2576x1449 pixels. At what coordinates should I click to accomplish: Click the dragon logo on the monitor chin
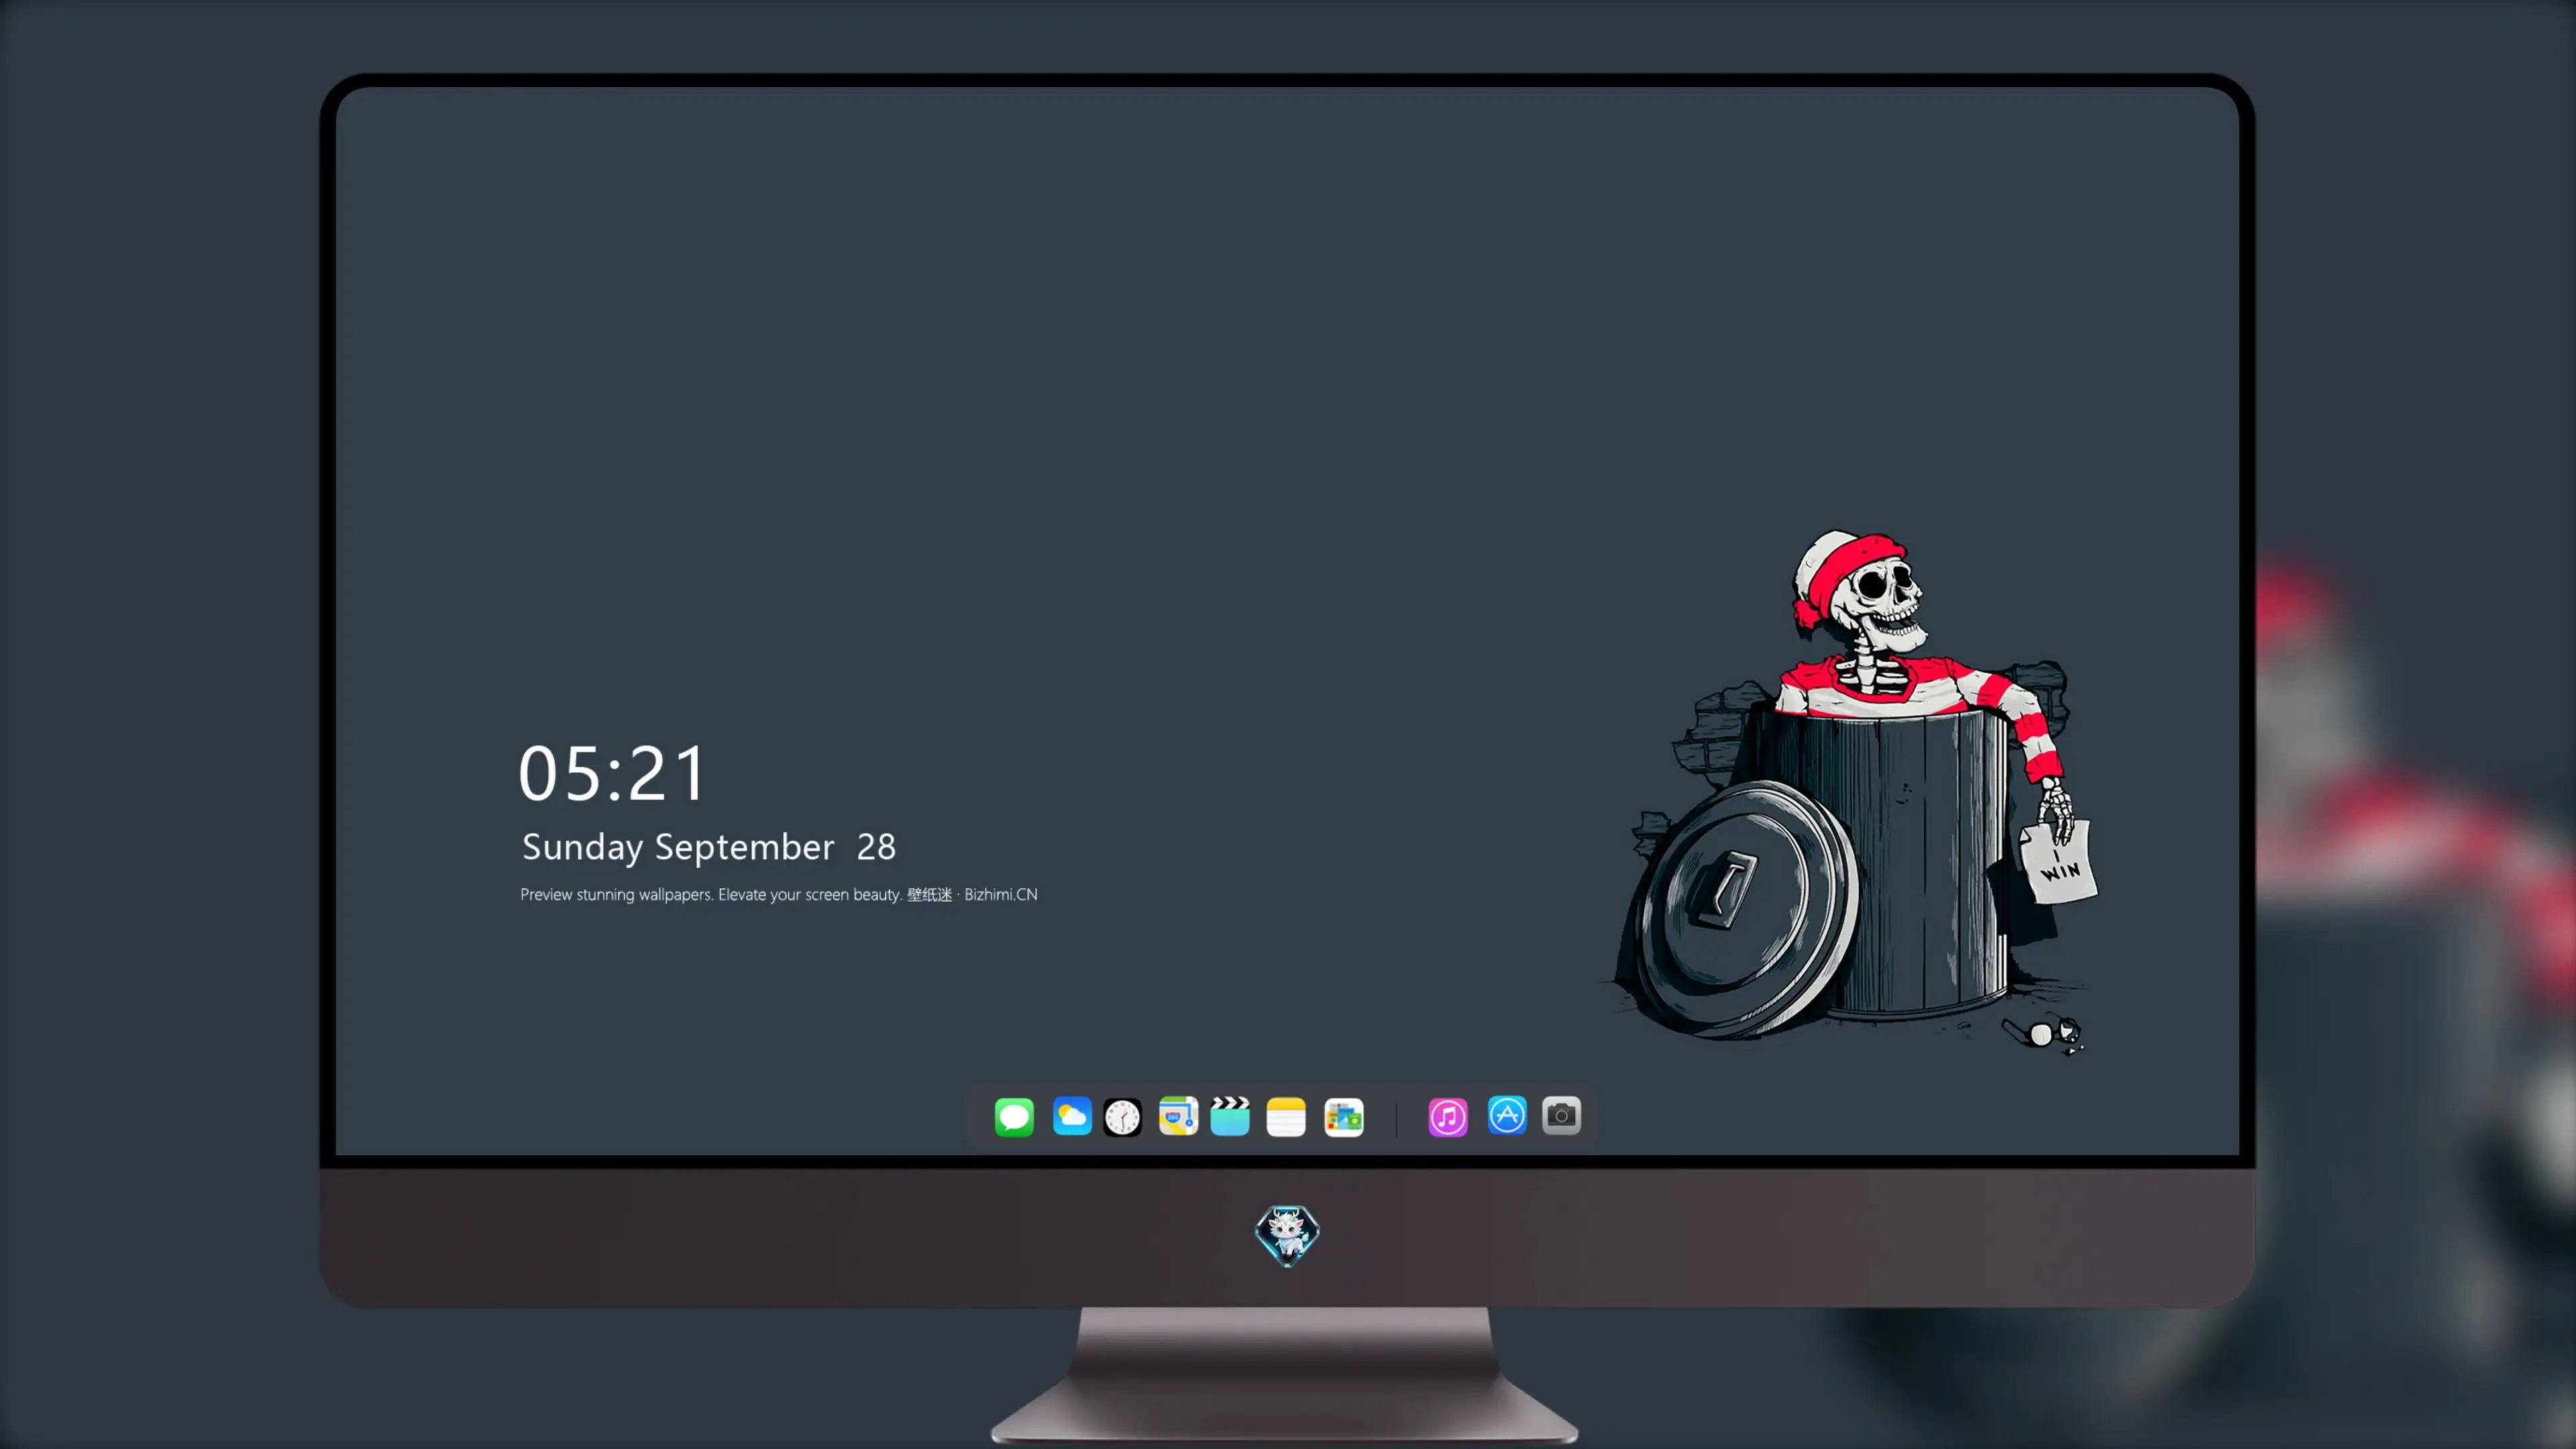pyautogui.click(x=1287, y=1235)
